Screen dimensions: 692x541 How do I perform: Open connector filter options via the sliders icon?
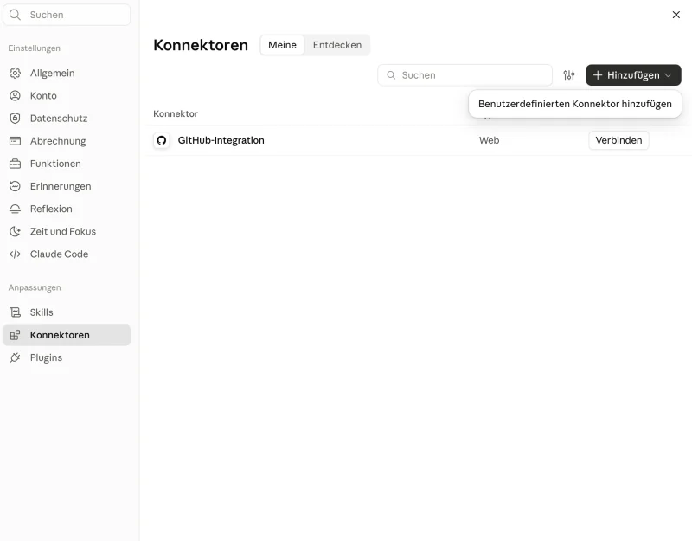point(569,75)
